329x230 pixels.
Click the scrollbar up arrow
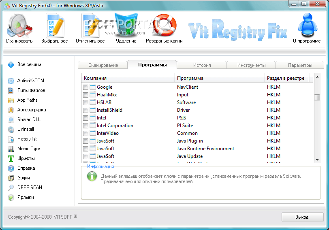point(317,77)
